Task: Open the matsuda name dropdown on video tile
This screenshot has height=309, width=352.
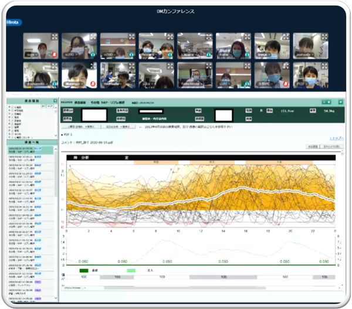Action: (312, 55)
